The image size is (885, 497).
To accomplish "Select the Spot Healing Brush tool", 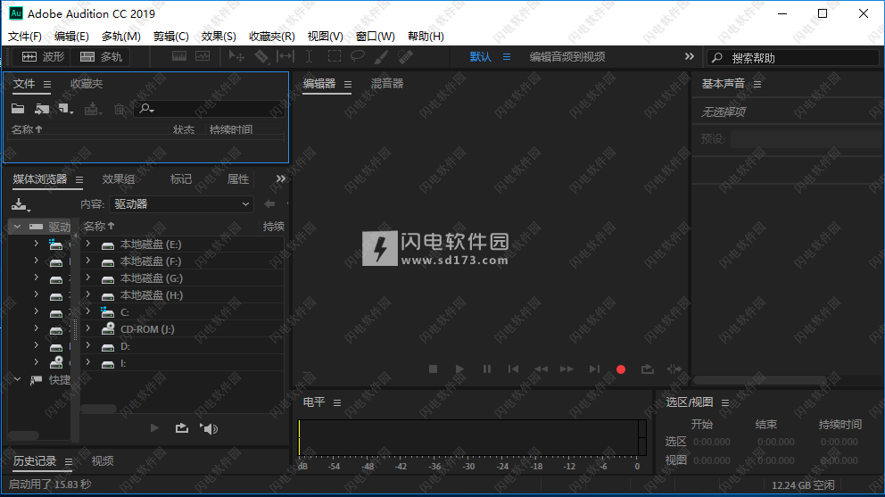I will pos(405,56).
